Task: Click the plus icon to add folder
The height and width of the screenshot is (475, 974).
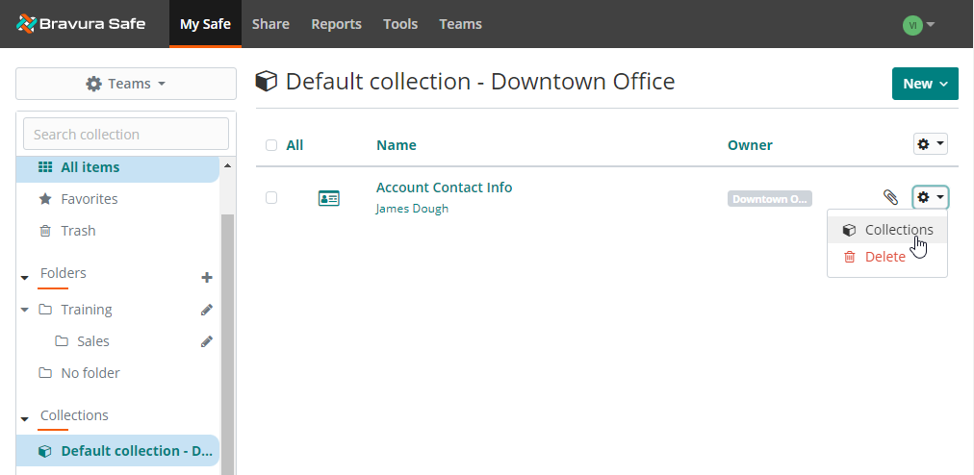Action: (x=206, y=278)
